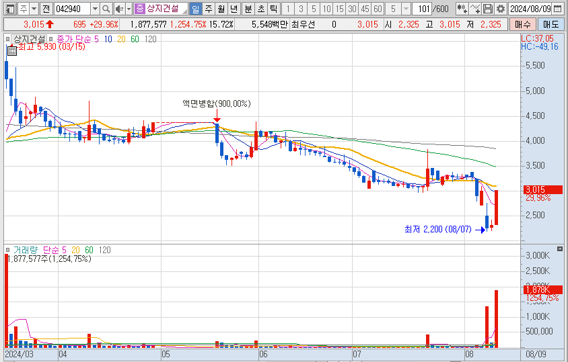
Task: Click the 최고 5,930 (03/15) high marker
Action: coord(51,46)
